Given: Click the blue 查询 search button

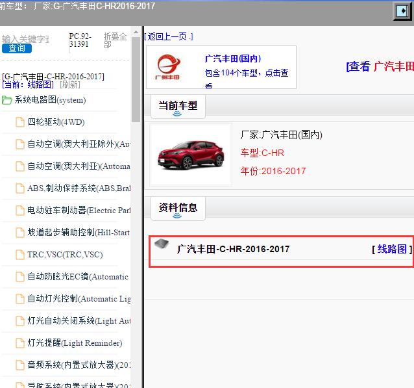Looking at the screenshot, I should coord(17,48).
